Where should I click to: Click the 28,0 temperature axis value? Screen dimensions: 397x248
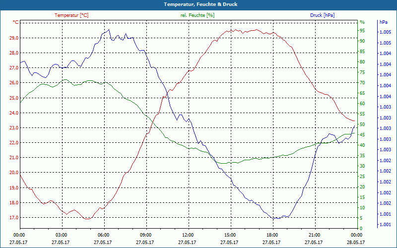(x=14, y=53)
